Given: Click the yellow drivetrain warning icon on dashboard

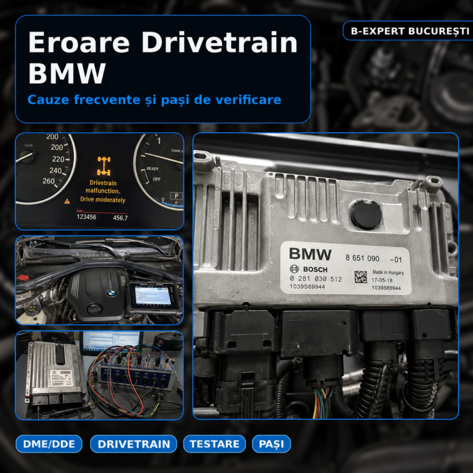Looking at the screenshot, I should pyautogui.click(x=103, y=166).
